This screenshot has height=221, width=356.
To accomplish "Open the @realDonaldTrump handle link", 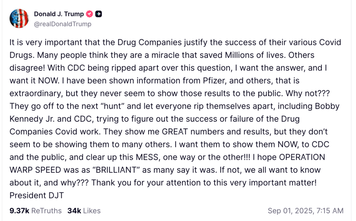I will click(x=63, y=24).
